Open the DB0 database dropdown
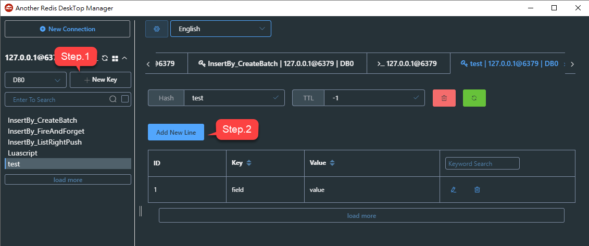589x246 pixels. [x=36, y=80]
